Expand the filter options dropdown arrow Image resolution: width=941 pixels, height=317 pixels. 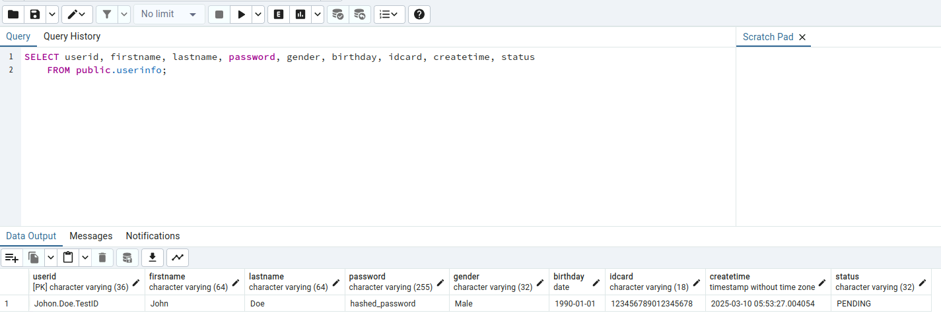(x=123, y=14)
